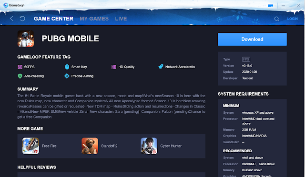Click the SYSTEM REQUIREMENTS heading
The height and width of the screenshot is (177, 305).
[x=243, y=94]
